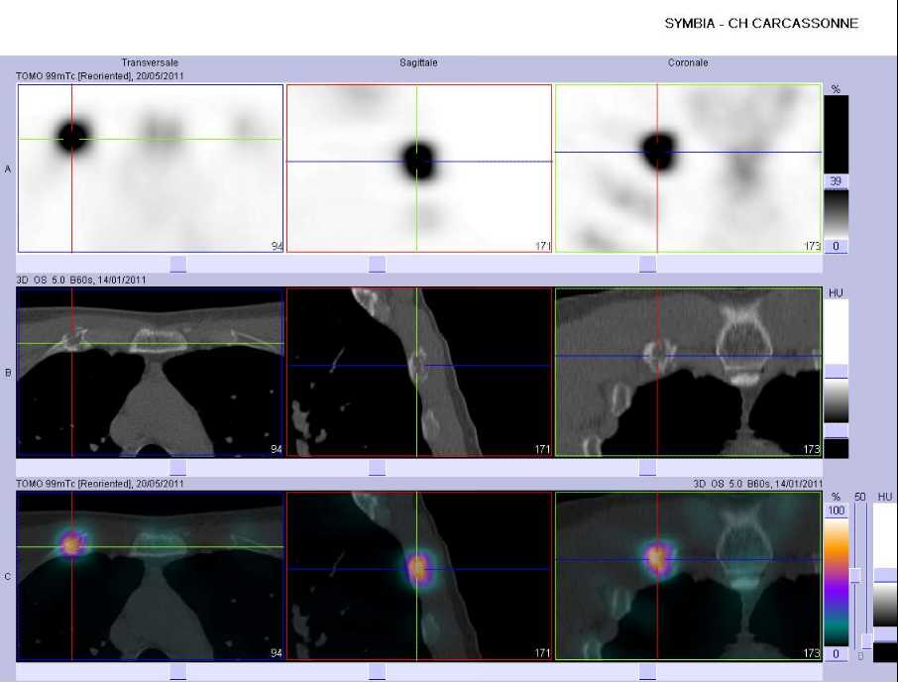898x682 pixels.
Task: Click slice number 173 in row C coronal view
Action: click(812, 653)
